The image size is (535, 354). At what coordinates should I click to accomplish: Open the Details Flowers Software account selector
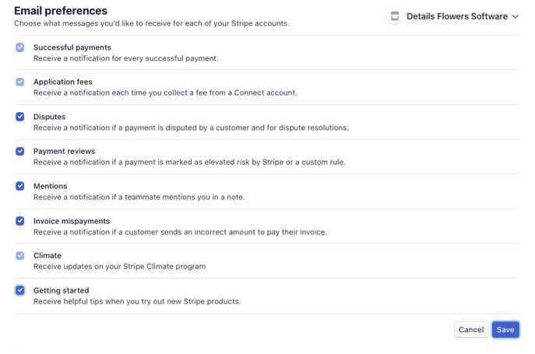pos(453,16)
